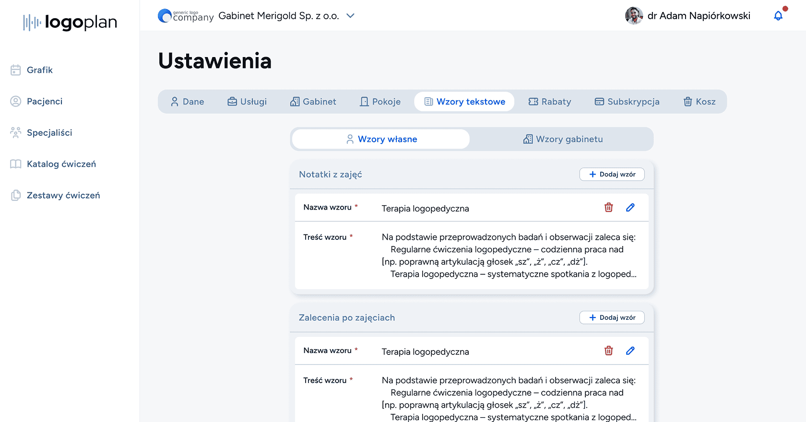Open Zestawy ćwiczeń in the sidebar
Screen dimensions: 806x422
click(55, 195)
